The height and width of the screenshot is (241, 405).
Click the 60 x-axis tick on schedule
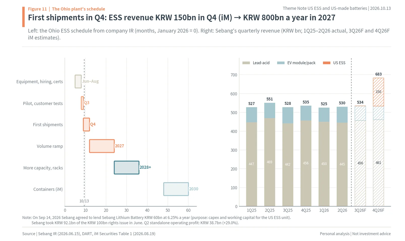pyautogui.click(x=188, y=210)
